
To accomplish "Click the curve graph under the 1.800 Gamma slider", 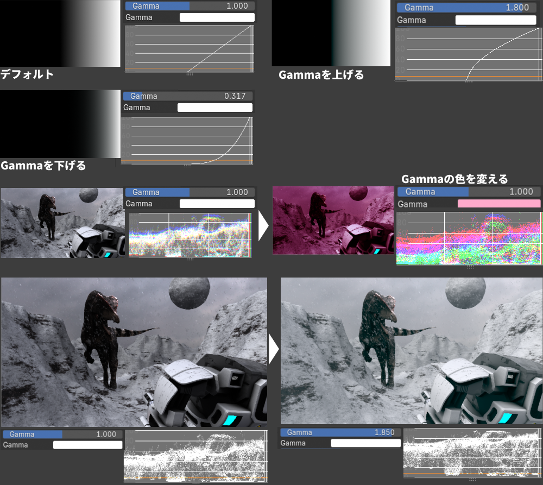I will click(x=468, y=54).
